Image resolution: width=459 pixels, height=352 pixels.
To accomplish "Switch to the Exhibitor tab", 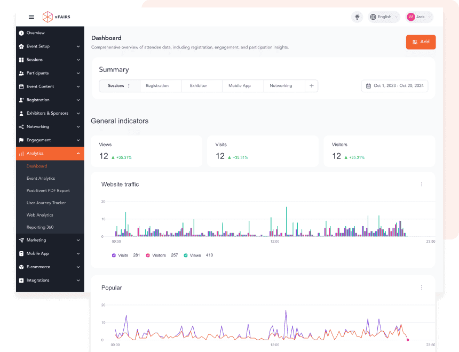I will tap(202, 86).
